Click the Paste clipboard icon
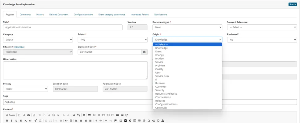 pyautogui.click(x=49, y=115)
